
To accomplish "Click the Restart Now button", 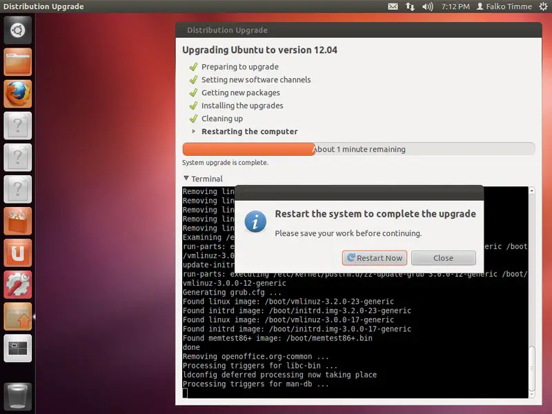I will (x=375, y=258).
